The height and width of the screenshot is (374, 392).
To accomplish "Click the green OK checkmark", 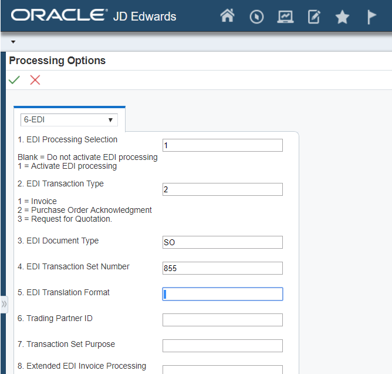I will [x=14, y=80].
